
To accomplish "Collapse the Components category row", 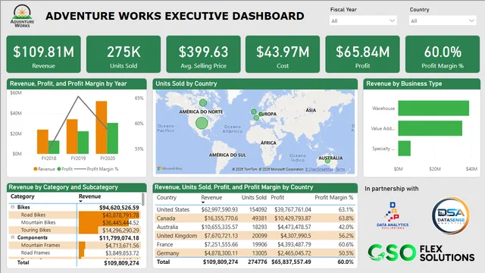I will click(13, 237).
